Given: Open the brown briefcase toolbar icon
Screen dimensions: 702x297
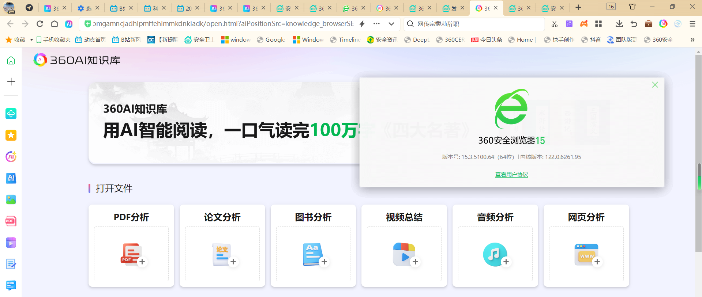Looking at the screenshot, I should pos(649,24).
